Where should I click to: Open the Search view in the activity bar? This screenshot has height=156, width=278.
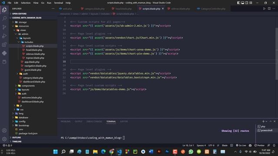point(4,18)
